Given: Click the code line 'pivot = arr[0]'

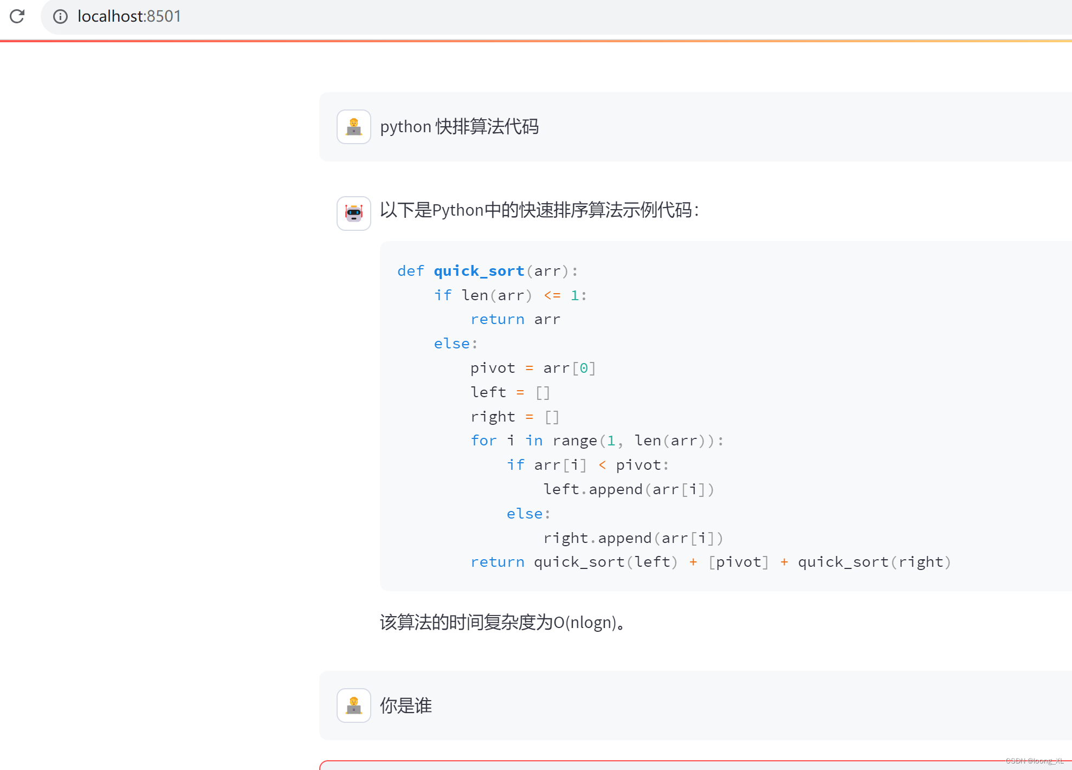Looking at the screenshot, I should pyautogui.click(x=533, y=368).
